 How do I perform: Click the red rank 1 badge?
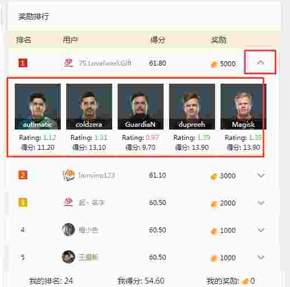tap(23, 63)
